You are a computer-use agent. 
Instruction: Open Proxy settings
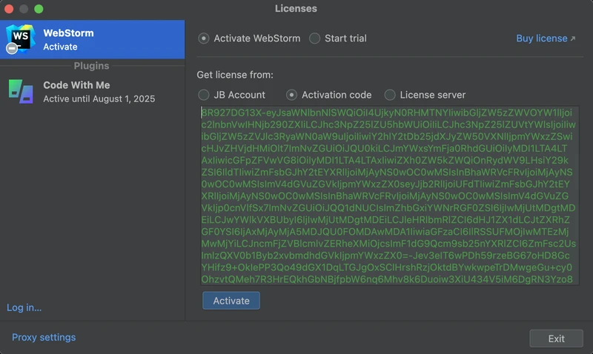44,337
